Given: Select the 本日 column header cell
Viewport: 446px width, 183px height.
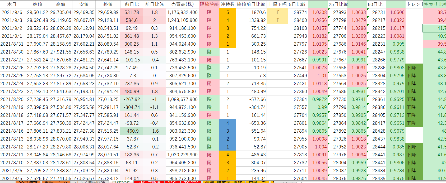Looking at the screenshot, I should click(x=13, y=4).
